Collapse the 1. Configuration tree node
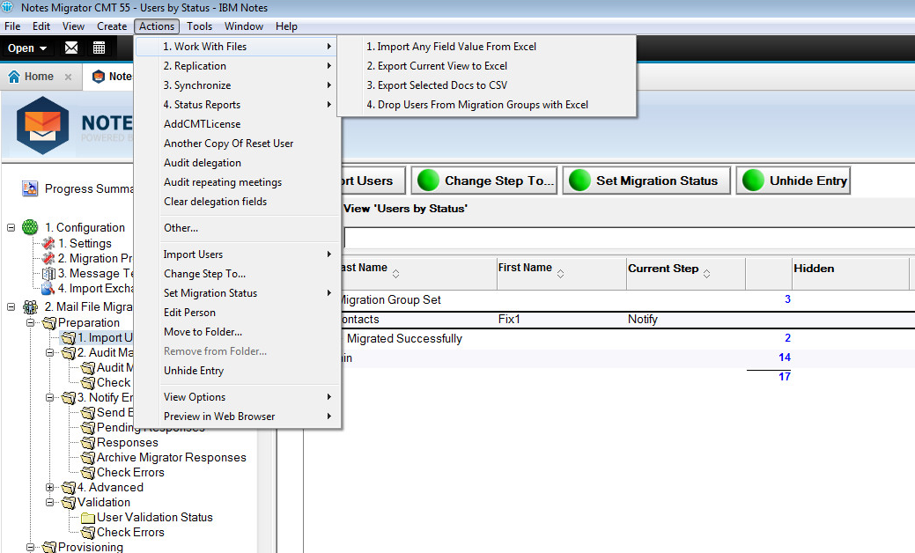 pyautogui.click(x=11, y=227)
